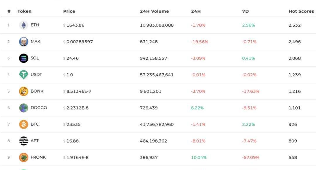Click the BTC price value 23535
The width and height of the screenshot is (316, 170).
point(73,124)
